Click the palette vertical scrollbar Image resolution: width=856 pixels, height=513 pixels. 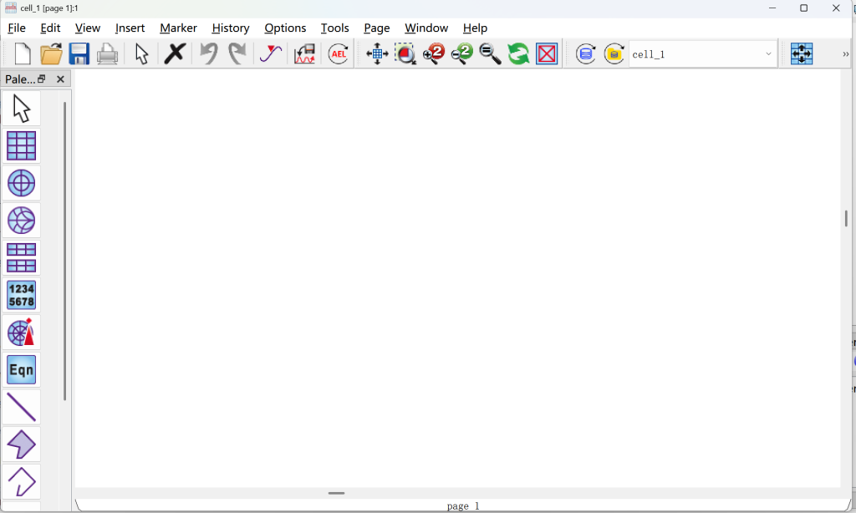(64, 251)
